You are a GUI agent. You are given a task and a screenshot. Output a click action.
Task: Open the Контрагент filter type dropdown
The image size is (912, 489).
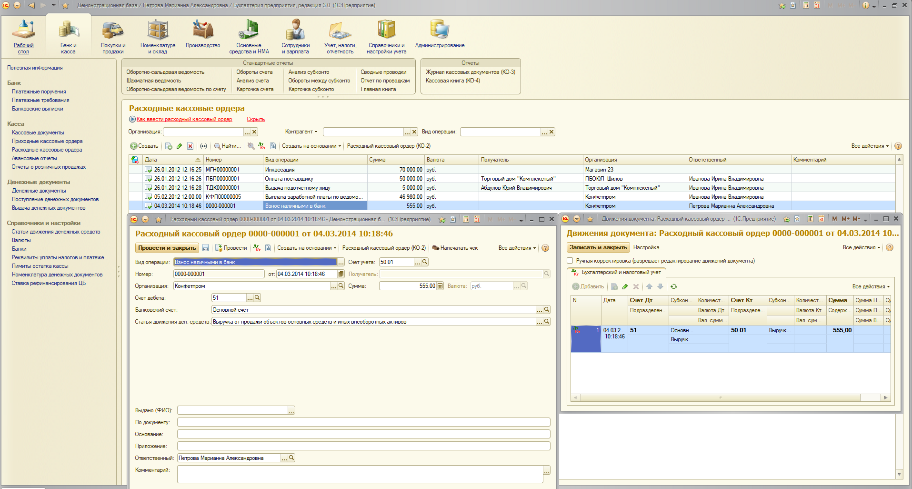point(301,132)
